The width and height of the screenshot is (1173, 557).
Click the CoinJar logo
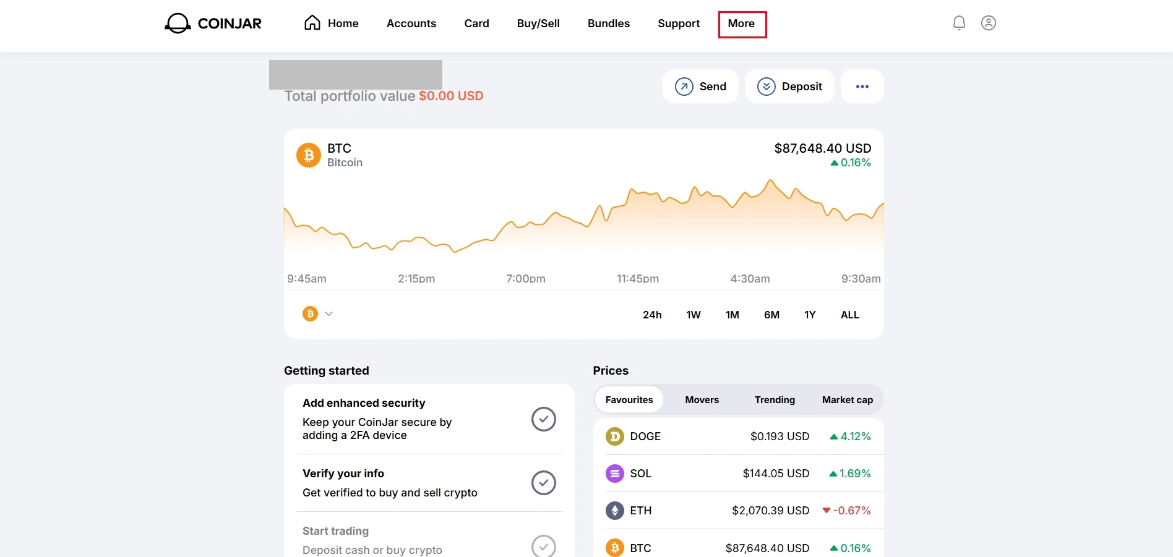click(213, 23)
